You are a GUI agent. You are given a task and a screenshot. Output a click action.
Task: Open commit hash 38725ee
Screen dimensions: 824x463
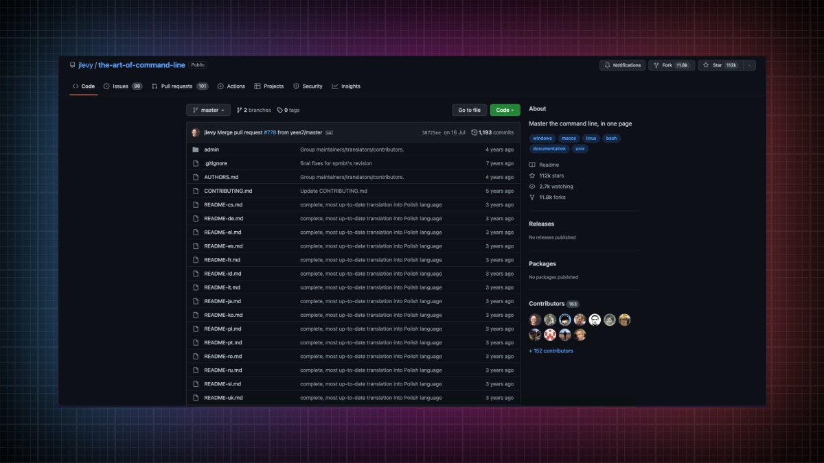[x=431, y=132]
